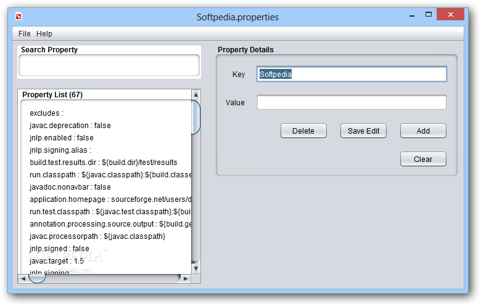481x306 pixels.
Task: Select 'build.test.results.dir' property row
Action: click(x=104, y=163)
